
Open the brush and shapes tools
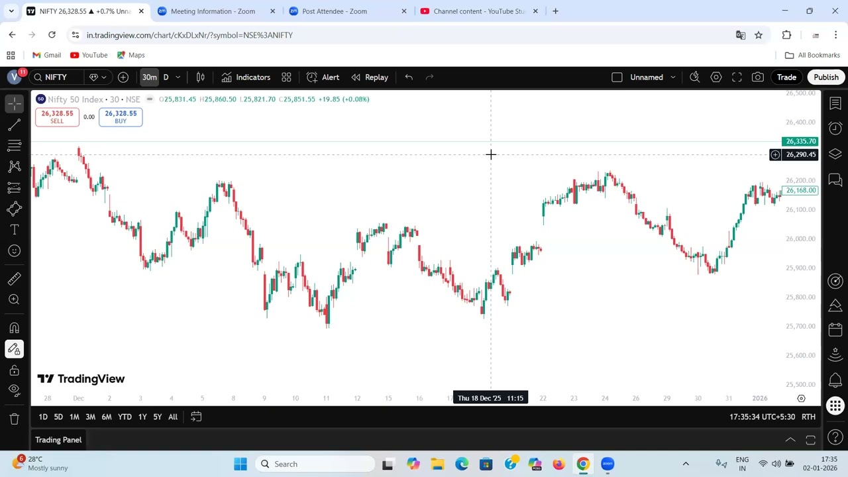click(14, 209)
